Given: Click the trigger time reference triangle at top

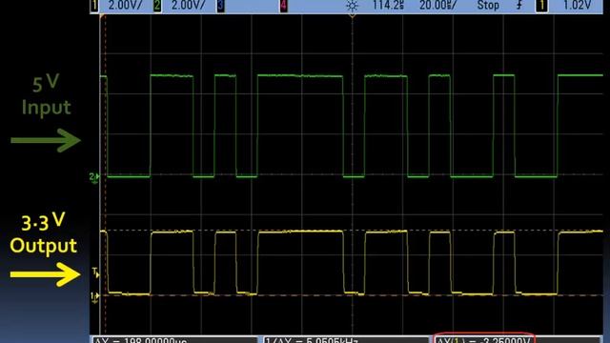Looking at the screenshot, I should click(352, 16).
